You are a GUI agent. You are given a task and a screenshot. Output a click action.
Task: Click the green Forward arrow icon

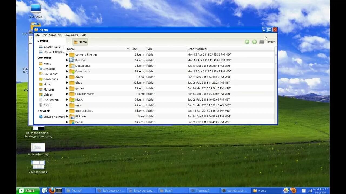[254, 42]
